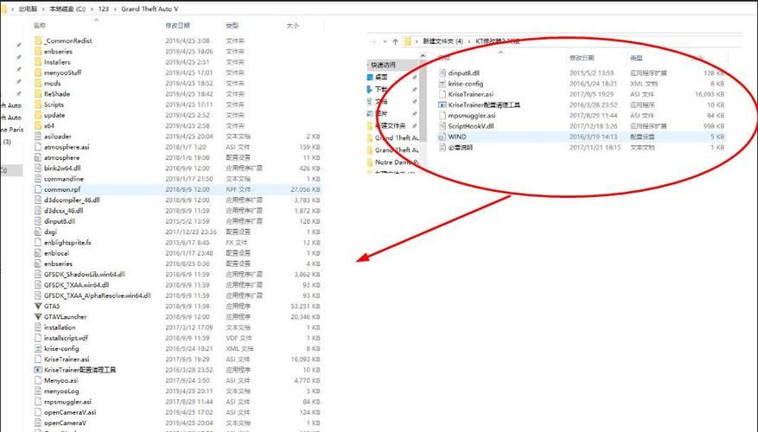Sort main window by Name column
This screenshot has height=432, width=758.
pyautogui.click(x=40, y=25)
